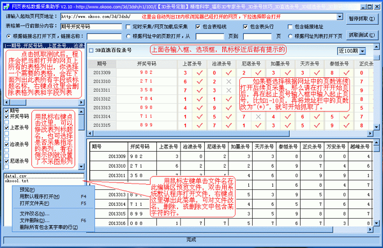Click 2013316 cell in result table
This screenshot has width=383, height=248.
(x=117, y=223)
